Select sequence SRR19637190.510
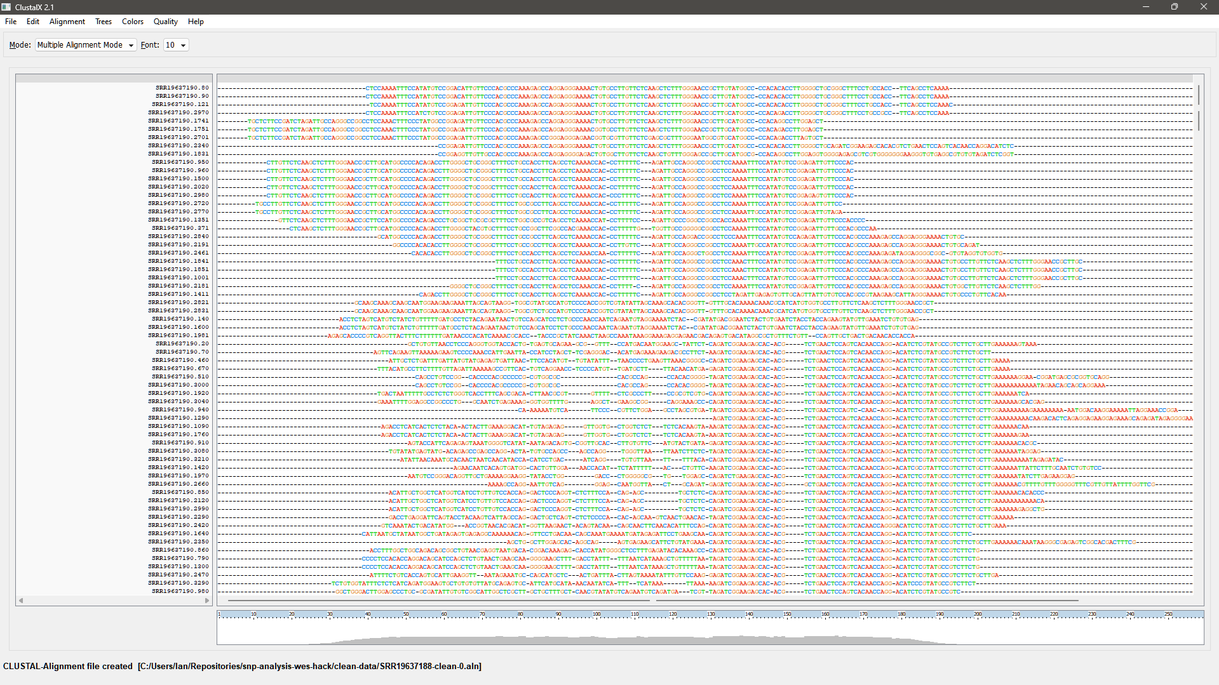Image resolution: width=1219 pixels, height=685 pixels. [x=180, y=376]
